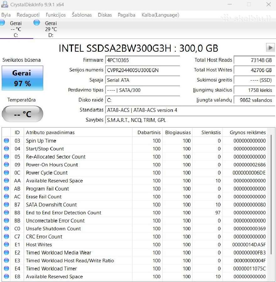The height and width of the screenshot is (282, 276).
Task: Go to next disk using arrow button
Action: pos(270,48)
